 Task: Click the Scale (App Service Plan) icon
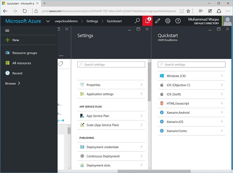82,125
